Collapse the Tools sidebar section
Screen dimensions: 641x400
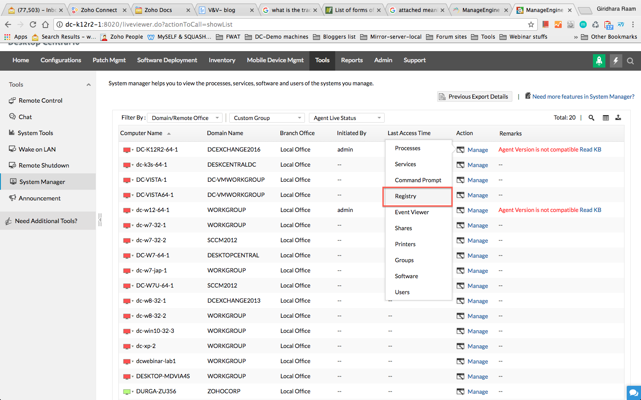pyautogui.click(x=89, y=84)
